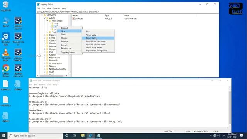Open Registry Editor File menu
Screen dimensions: 247x139
point(39,8)
